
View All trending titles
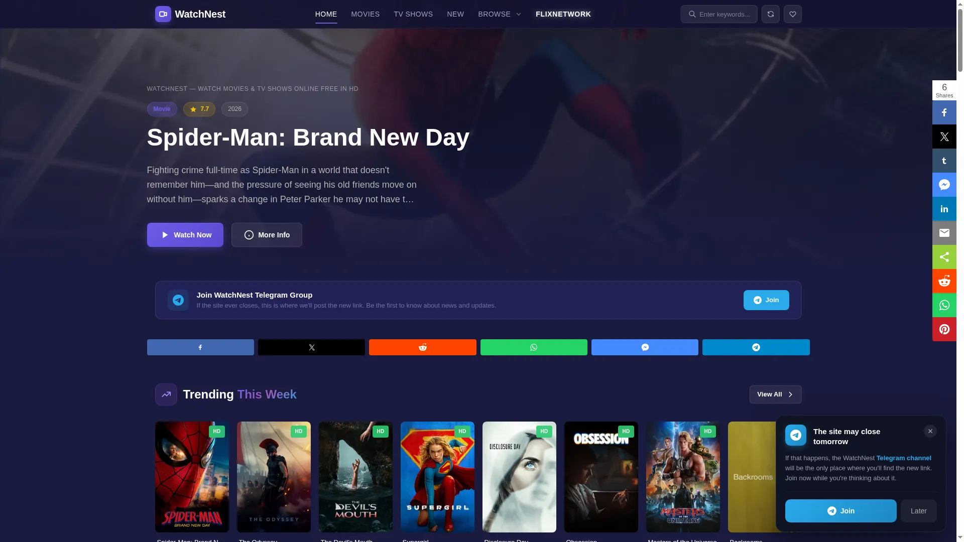[x=775, y=394]
